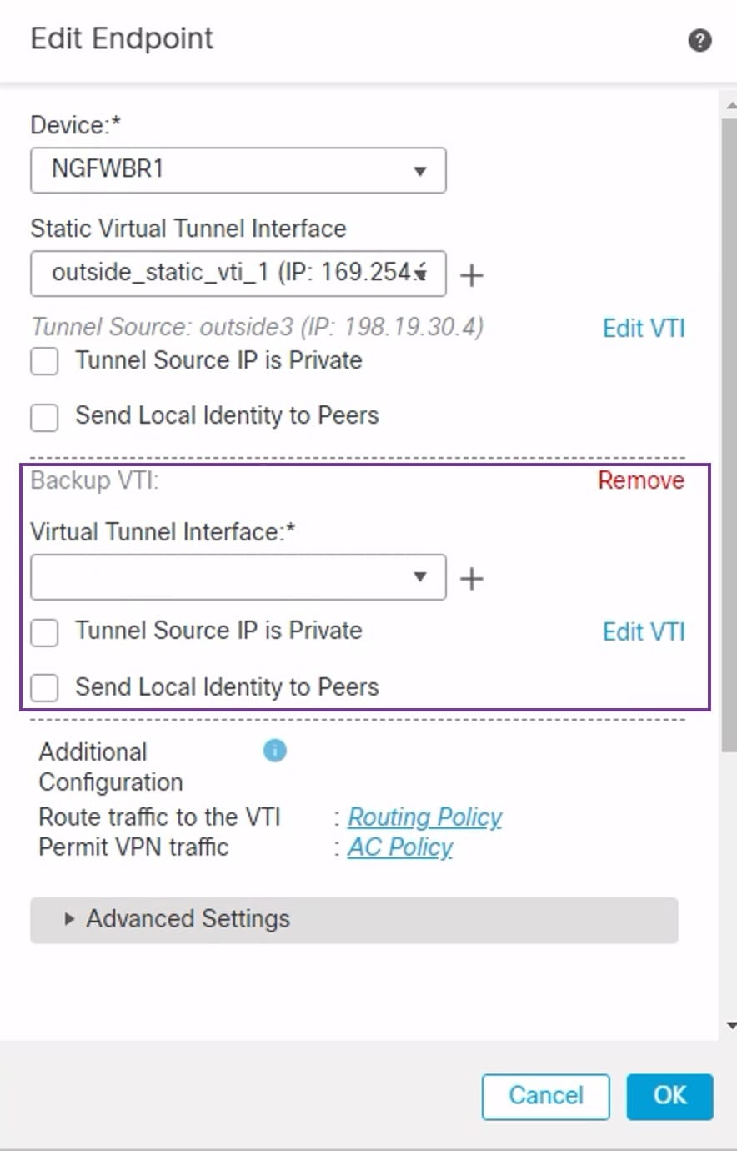The image size is (737, 1151).
Task: Cancel the Edit Endpoint dialog
Action: (545, 1097)
